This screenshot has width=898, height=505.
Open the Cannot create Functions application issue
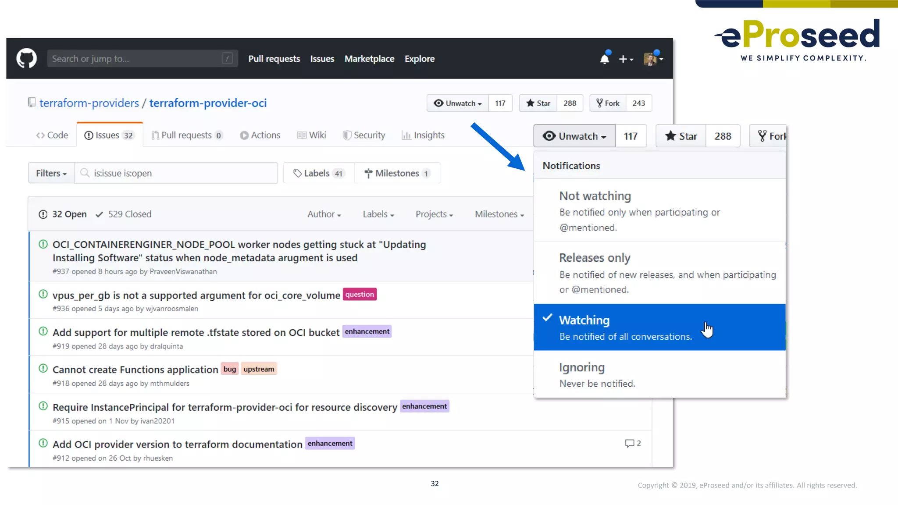point(135,370)
